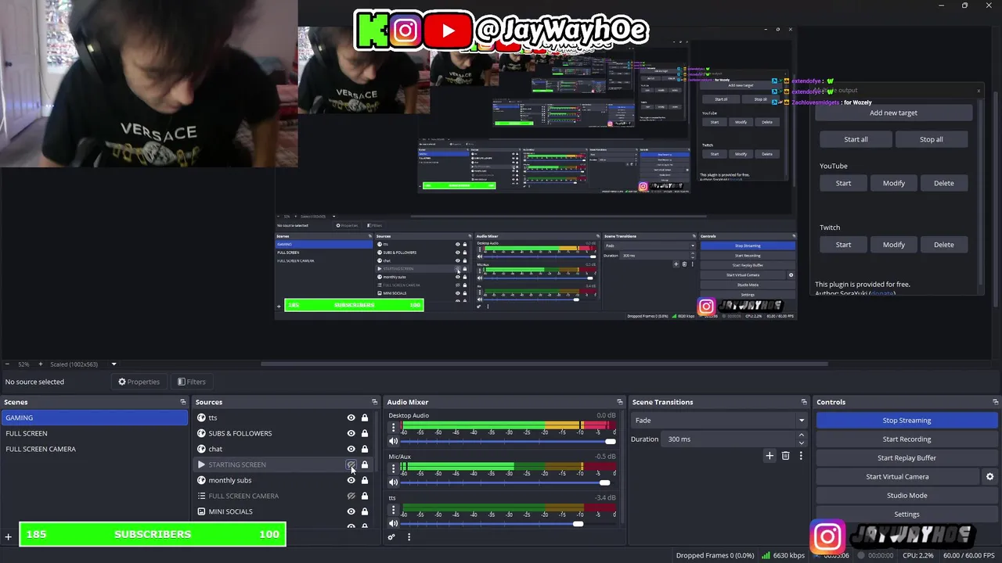Unlock the tts source lock
The height and width of the screenshot is (563, 1002).
point(364,418)
